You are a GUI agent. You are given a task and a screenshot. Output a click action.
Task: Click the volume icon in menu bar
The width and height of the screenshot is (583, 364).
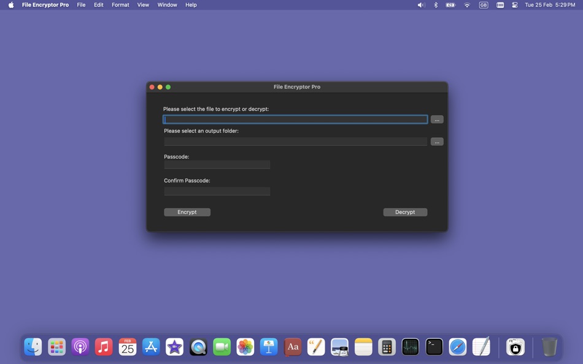click(x=421, y=5)
